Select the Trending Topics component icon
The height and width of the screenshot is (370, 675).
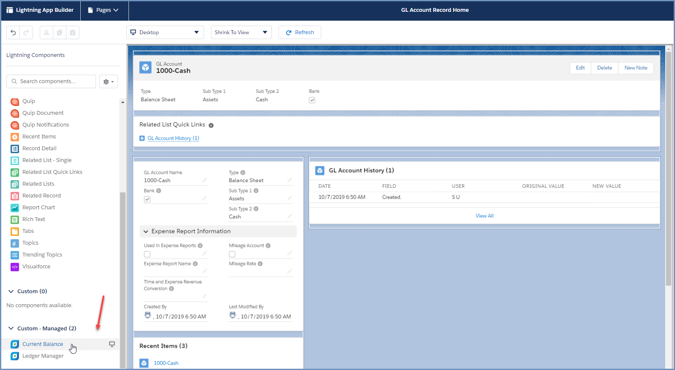pos(15,255)
